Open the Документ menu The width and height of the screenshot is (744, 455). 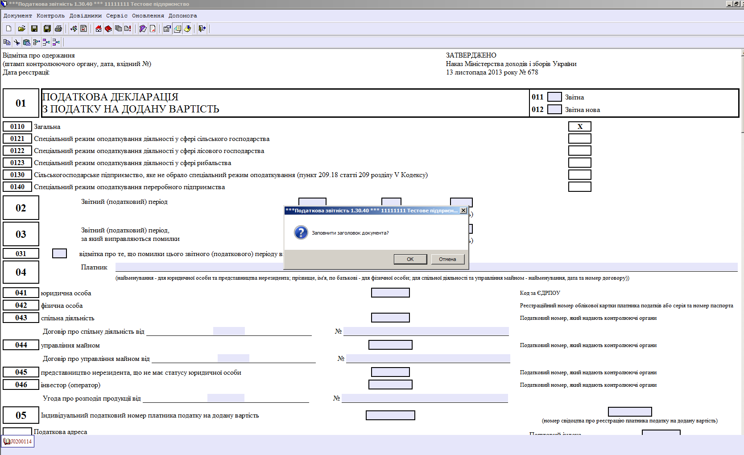click(x=17, y=16)
